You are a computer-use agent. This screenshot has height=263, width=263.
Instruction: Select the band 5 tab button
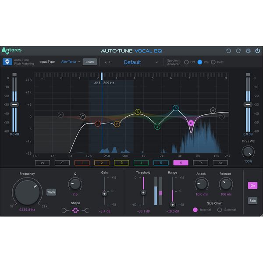(x=161, y=163)
